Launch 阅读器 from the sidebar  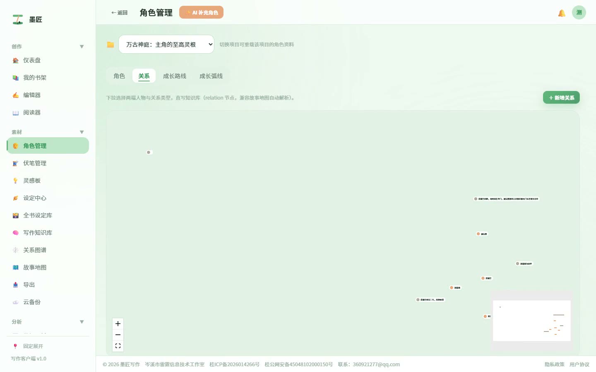[48, 112]
